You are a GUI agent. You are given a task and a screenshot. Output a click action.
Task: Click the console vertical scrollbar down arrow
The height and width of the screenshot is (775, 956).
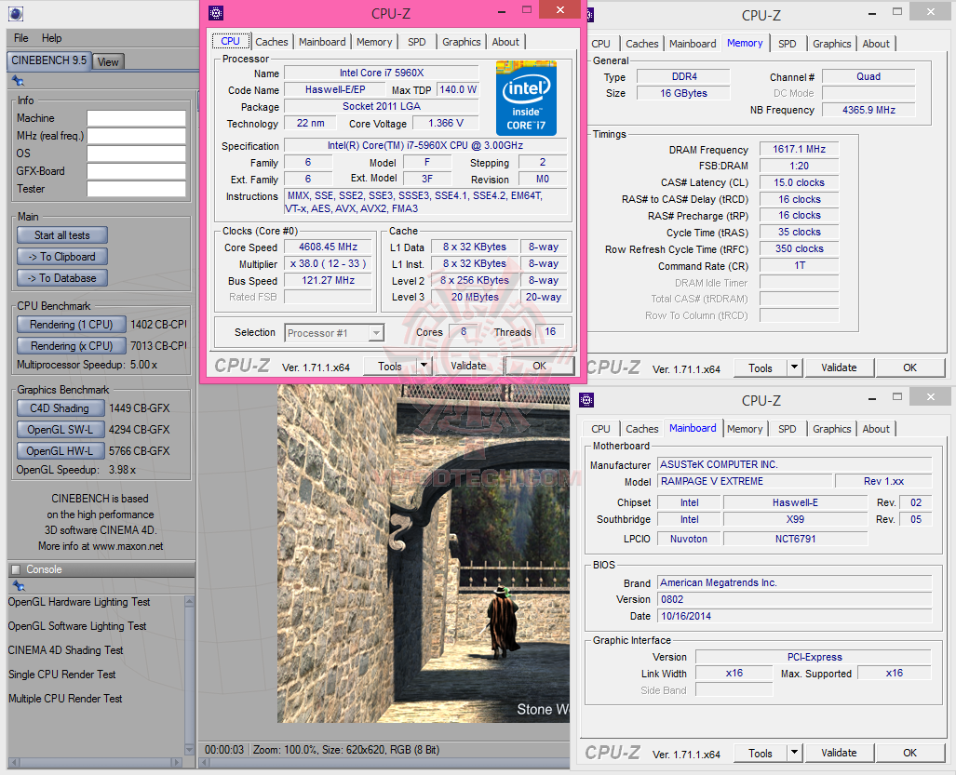point(189,749)
